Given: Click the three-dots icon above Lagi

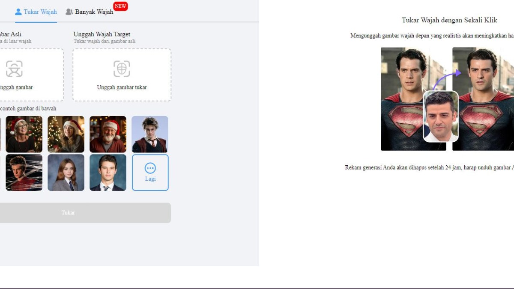Looking at the screenshot, I should [x=150, y=168].
